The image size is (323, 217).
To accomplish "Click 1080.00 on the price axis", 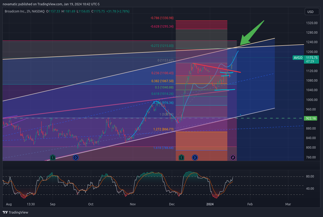I will 312,81.
